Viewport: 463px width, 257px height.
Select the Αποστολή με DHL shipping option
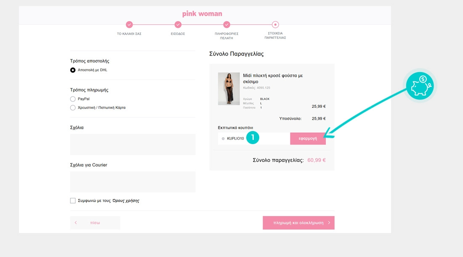(73, 70)
